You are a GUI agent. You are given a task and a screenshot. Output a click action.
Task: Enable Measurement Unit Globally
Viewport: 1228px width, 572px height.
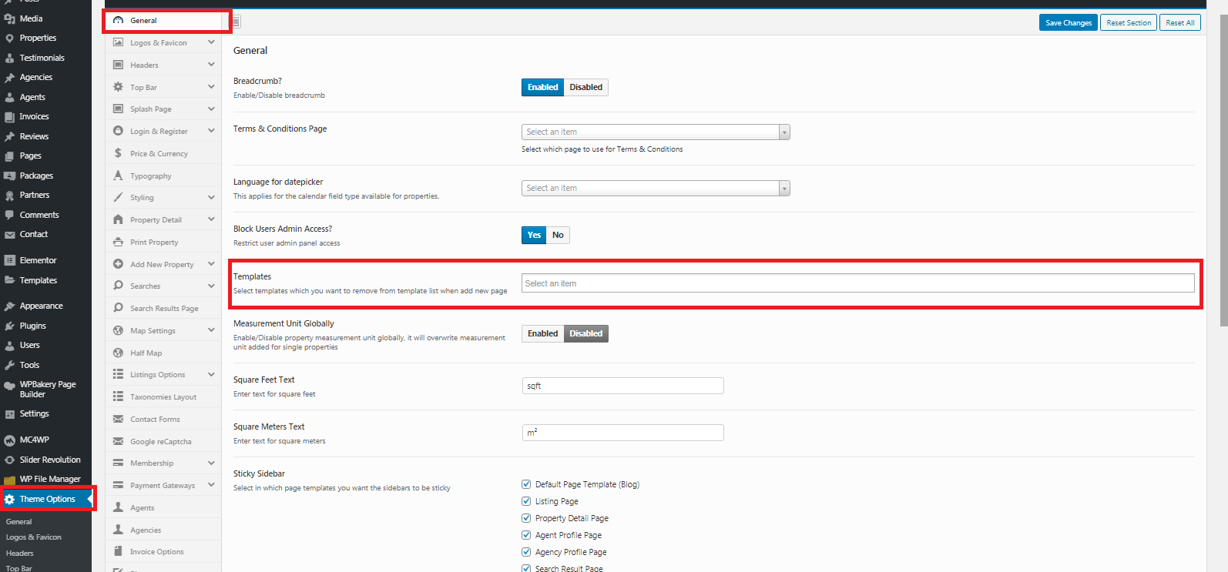(542, 333)
